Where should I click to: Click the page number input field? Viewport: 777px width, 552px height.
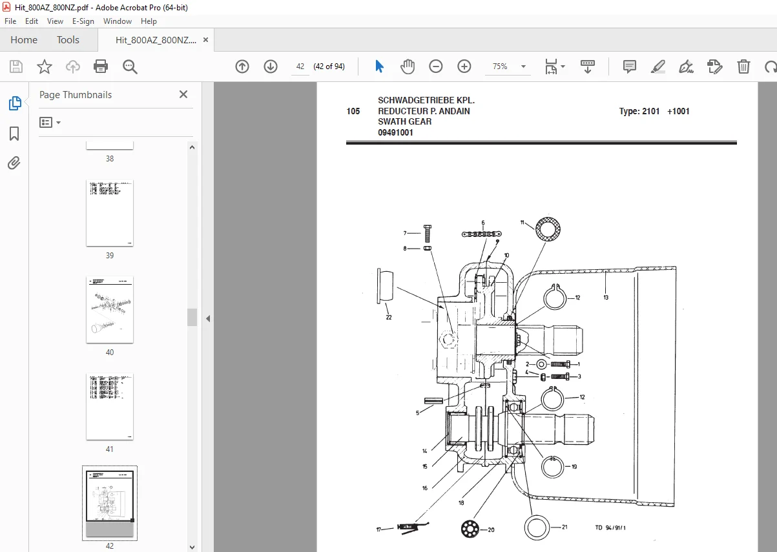point(300,66)
